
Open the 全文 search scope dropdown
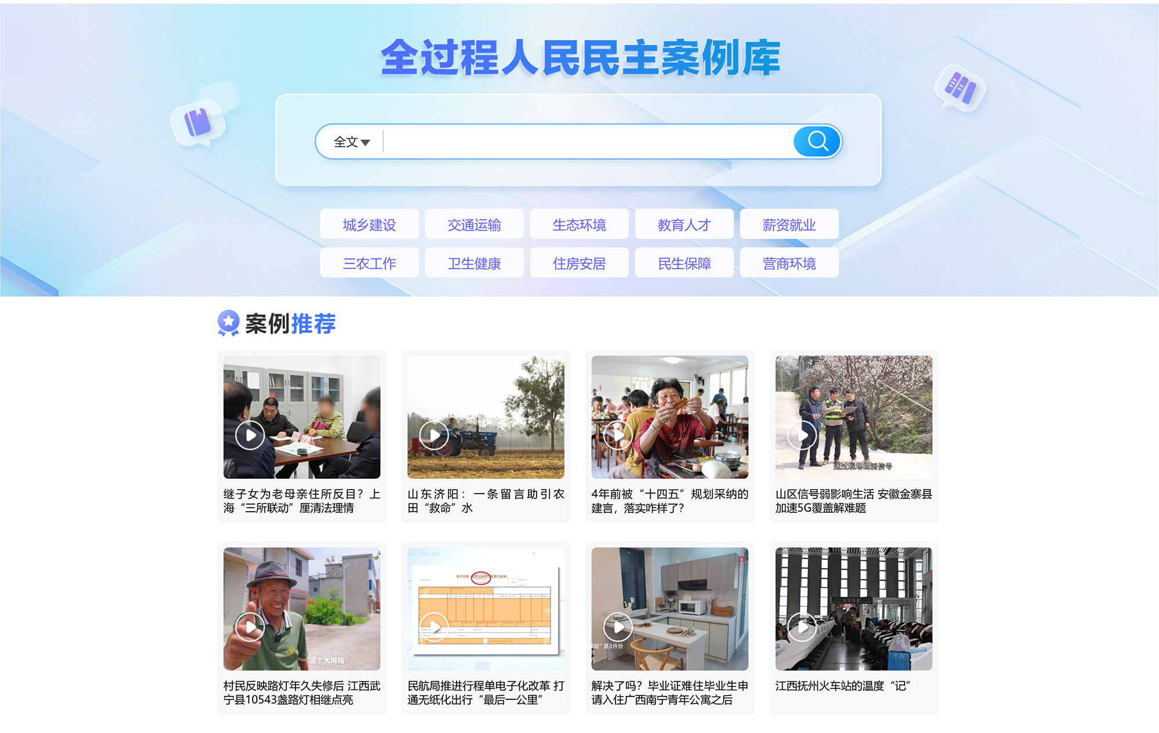351,142
